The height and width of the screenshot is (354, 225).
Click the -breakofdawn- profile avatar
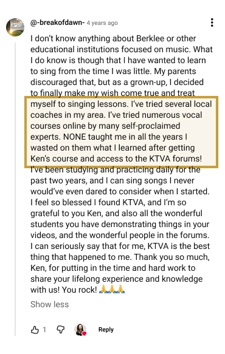pos(15,27)
